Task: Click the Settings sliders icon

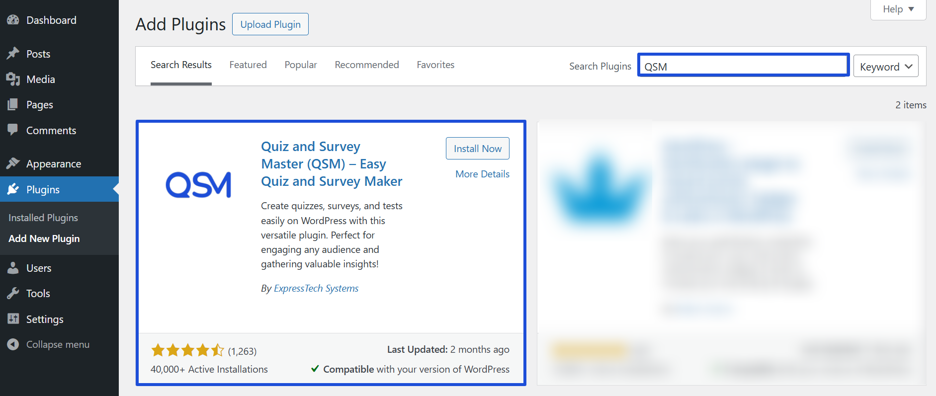Action: [x=13, y=319]
